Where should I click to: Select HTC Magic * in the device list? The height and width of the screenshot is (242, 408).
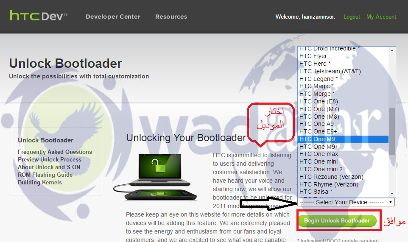(x=343, y=86)
